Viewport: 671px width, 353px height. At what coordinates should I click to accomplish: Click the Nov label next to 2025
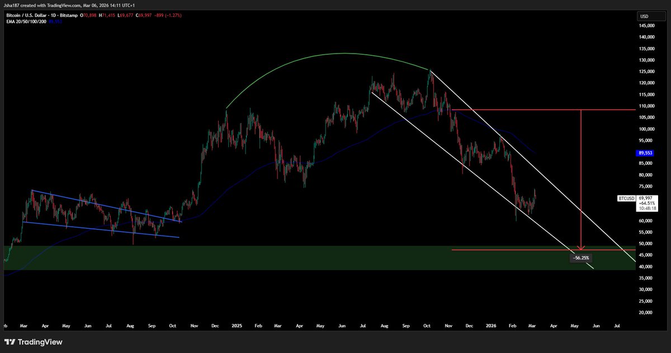click(195, 325)
